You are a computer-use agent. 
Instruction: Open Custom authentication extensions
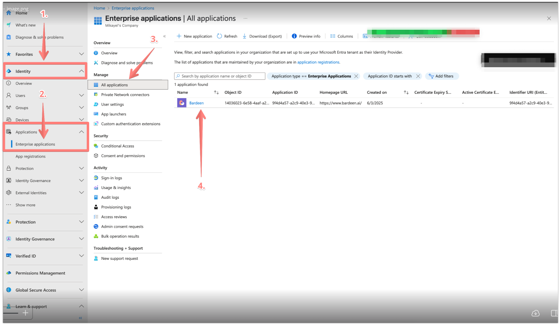[x=131, y=124]
